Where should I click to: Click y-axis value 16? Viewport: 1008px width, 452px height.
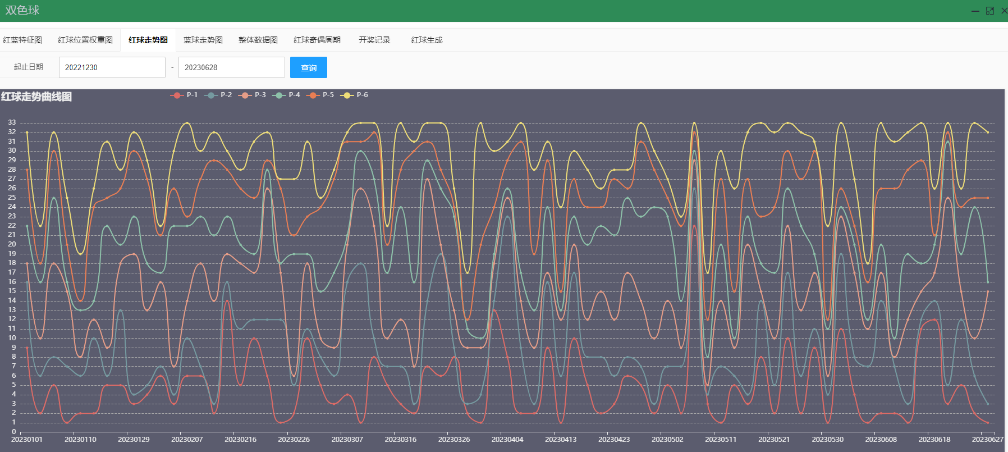pyautogui.click(x=12, y=282)
